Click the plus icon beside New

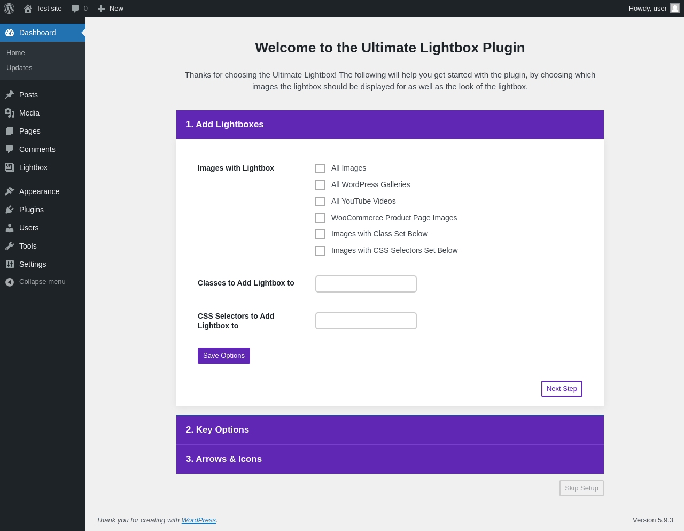(x=101, y=9)
